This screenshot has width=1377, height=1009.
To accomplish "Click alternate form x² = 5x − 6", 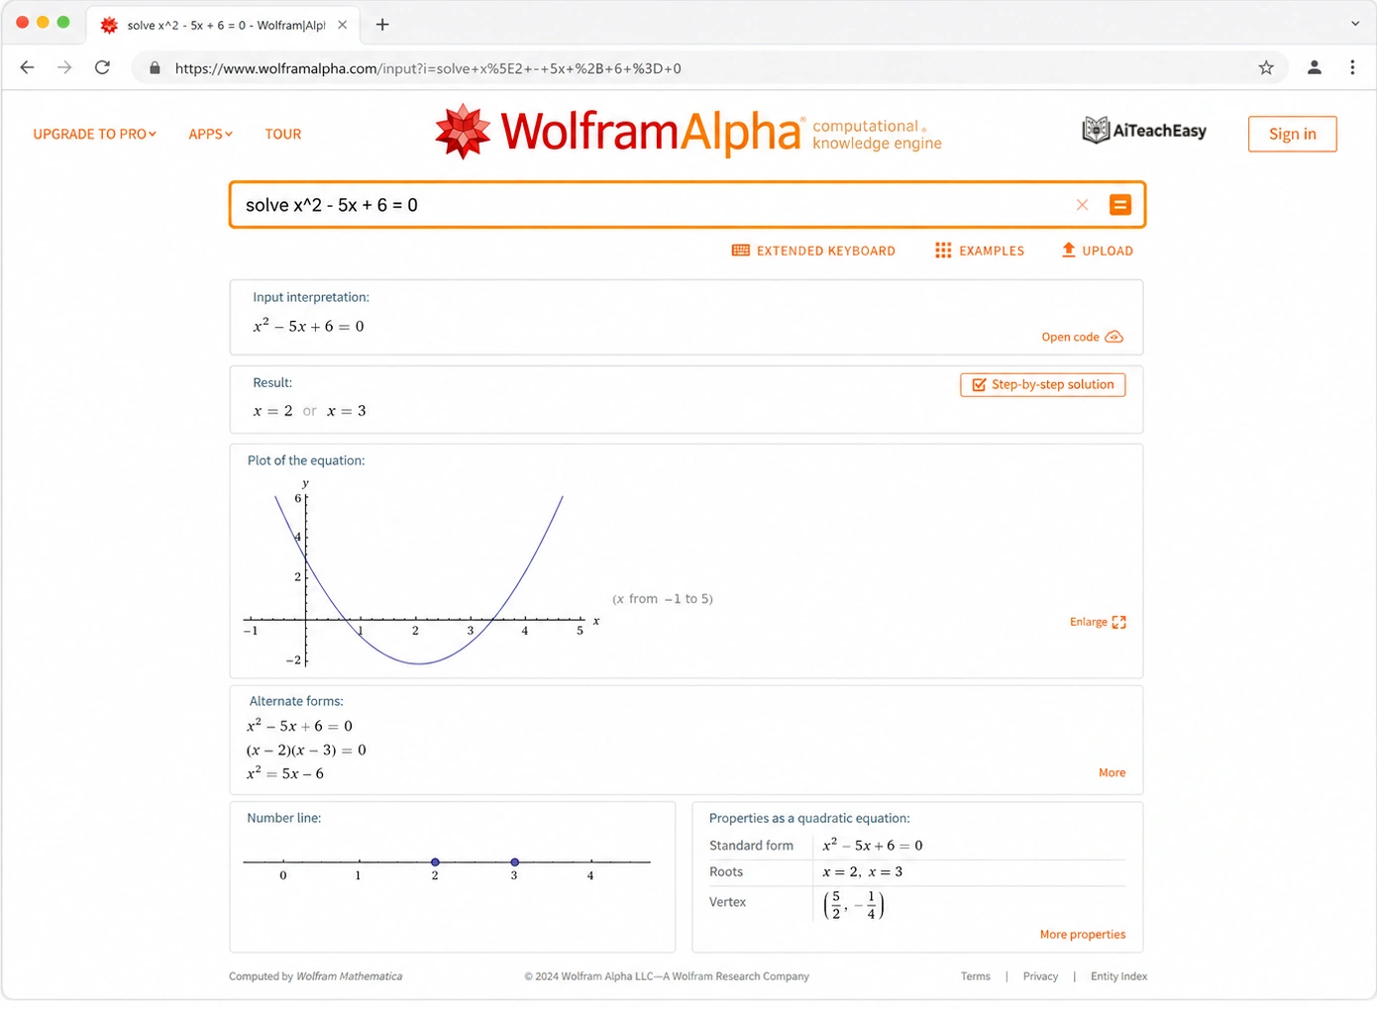I will pos(285,773).
